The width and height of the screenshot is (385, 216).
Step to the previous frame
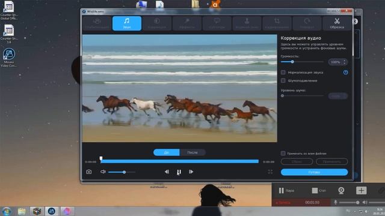point(167,172)
